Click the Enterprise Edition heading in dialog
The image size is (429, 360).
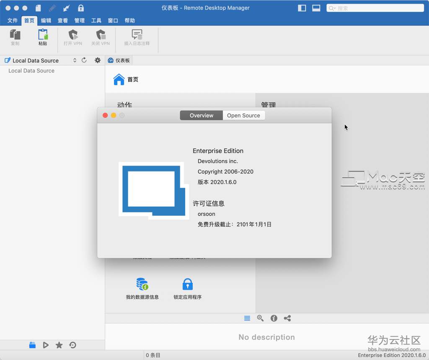(218, 150)
